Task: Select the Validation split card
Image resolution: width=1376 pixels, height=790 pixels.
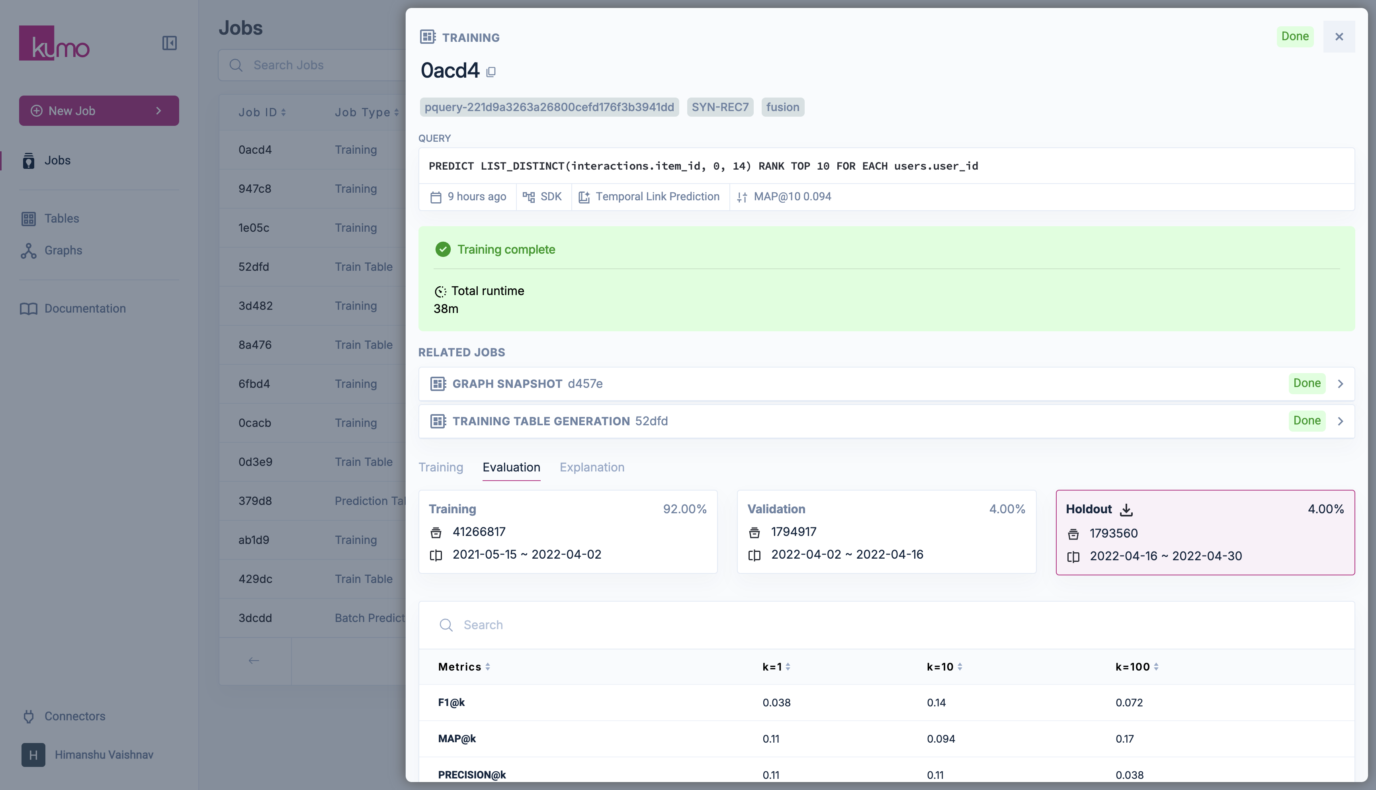Action: click(886, 531)
